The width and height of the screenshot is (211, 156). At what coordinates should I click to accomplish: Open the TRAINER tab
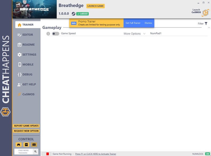point(28,25)
